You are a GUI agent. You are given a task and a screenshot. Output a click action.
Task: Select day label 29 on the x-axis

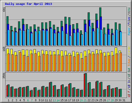click(116, 100)
